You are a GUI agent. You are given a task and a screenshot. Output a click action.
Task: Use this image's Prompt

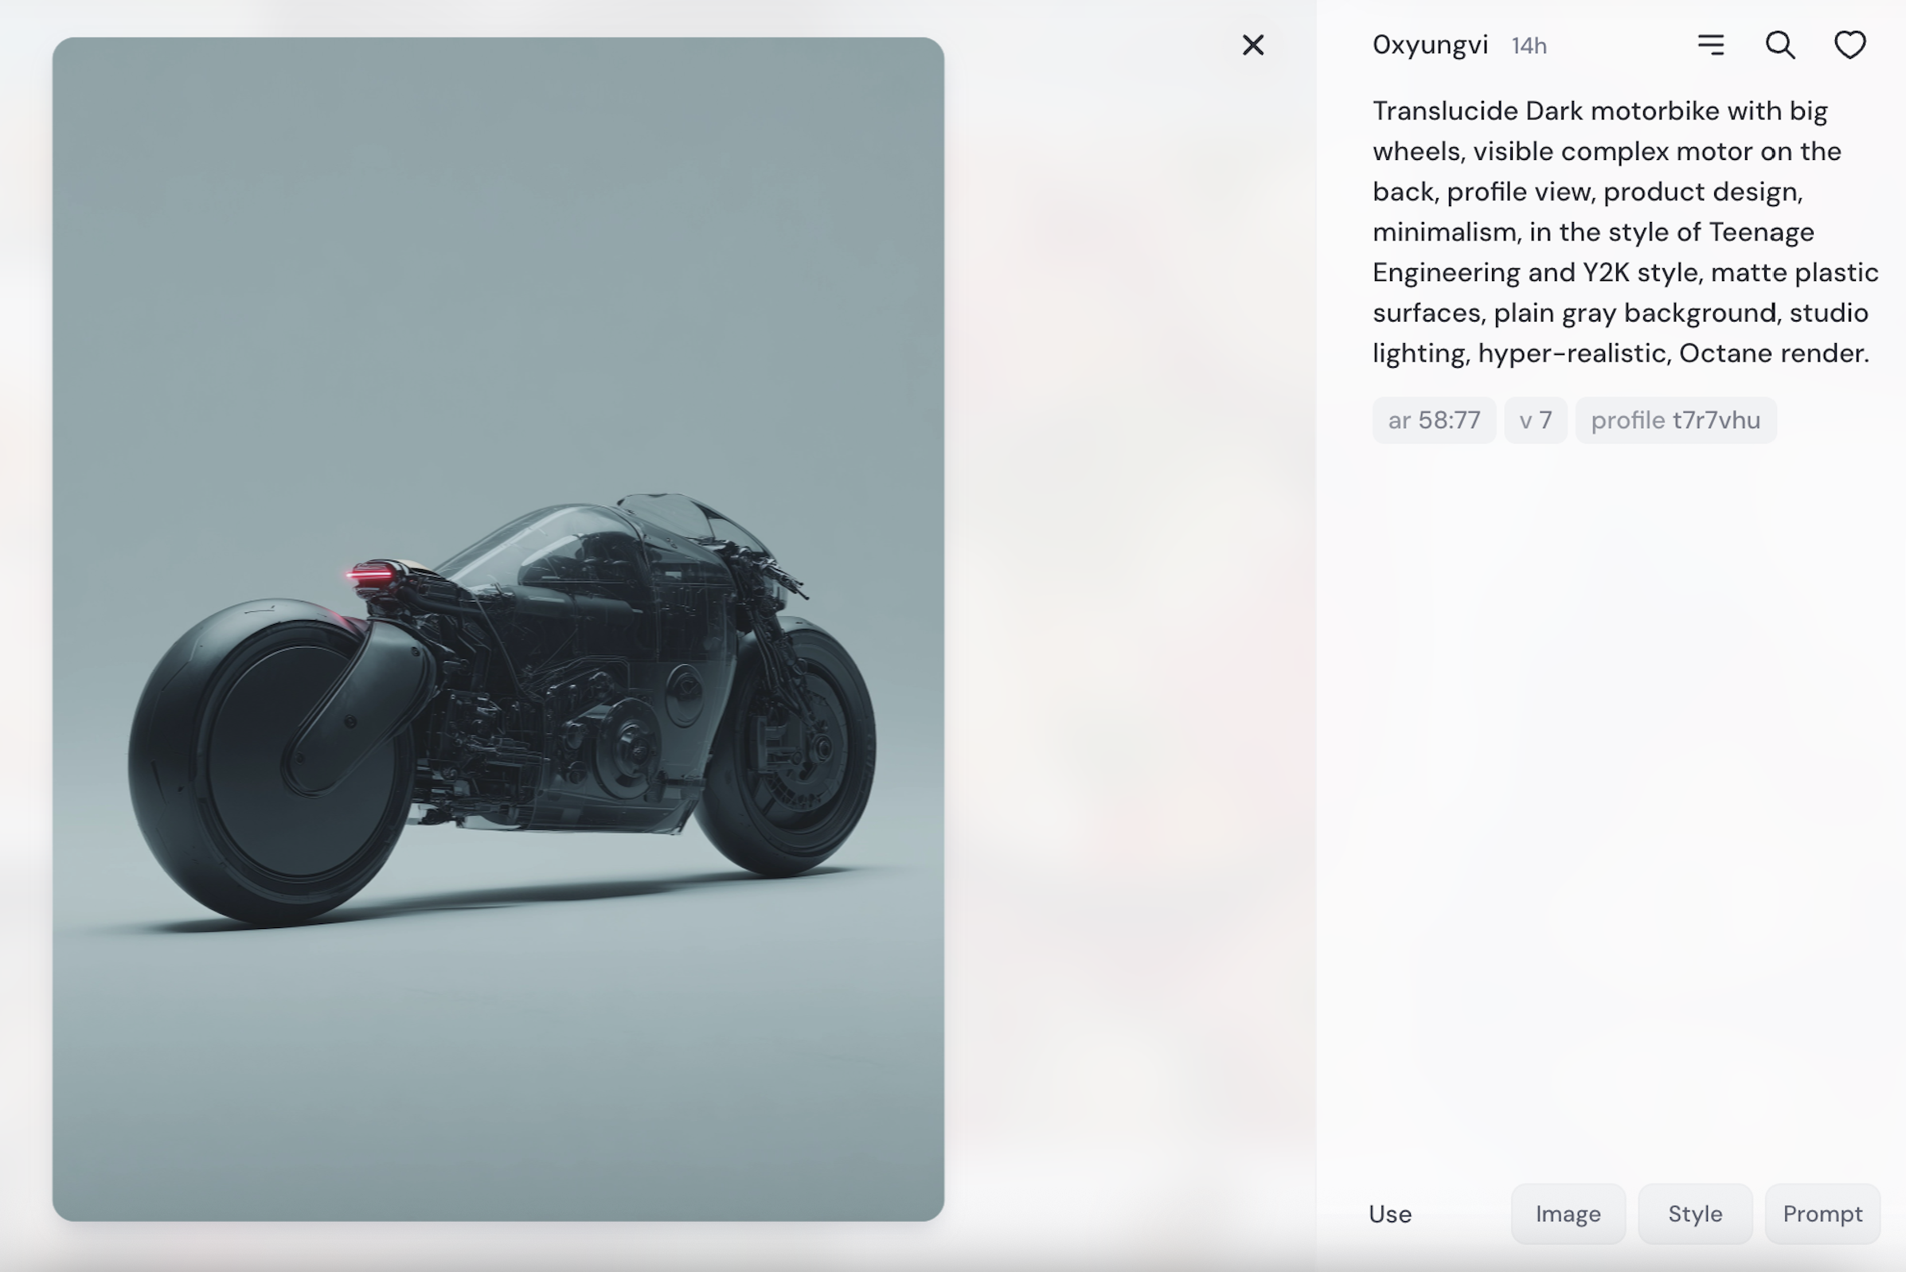(x=1822, y=1214)
